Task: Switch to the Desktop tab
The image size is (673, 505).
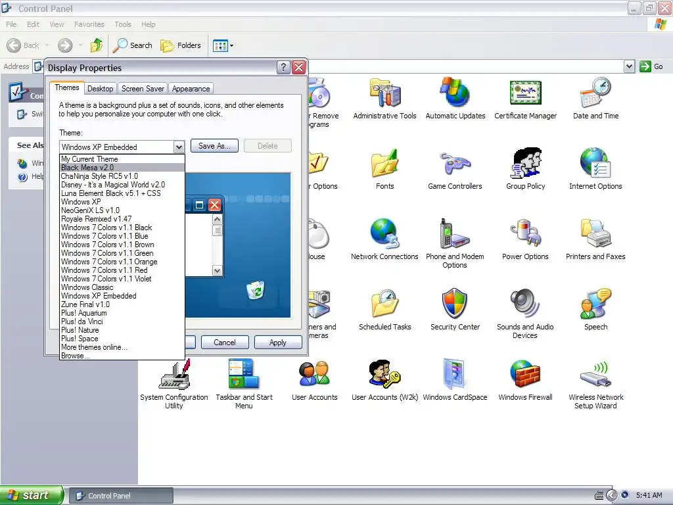Action: point(100,89)
